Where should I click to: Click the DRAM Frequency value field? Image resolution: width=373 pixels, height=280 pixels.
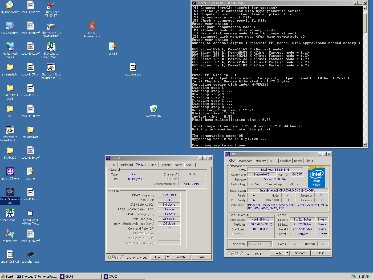click(x=169, y=195)
